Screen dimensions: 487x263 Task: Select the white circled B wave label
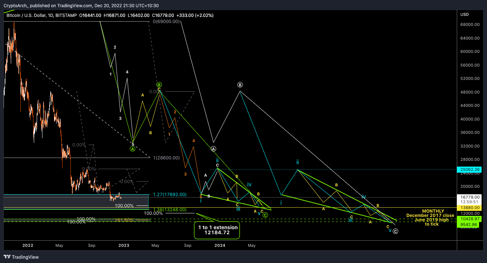point(240,85)
